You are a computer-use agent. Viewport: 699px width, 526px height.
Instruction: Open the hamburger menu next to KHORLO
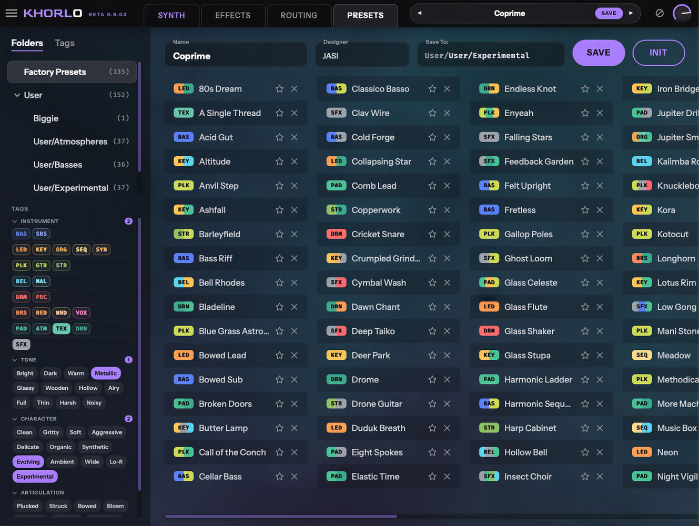11,13
